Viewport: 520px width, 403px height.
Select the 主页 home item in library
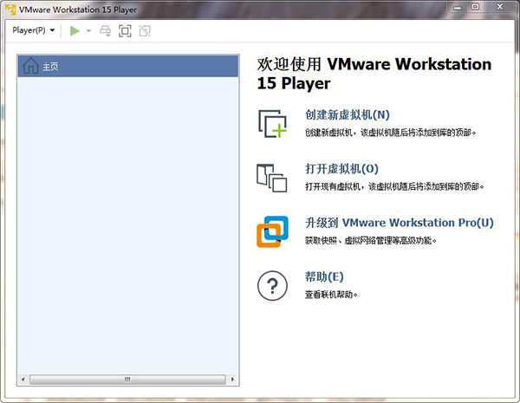click(x=50, y=66)
